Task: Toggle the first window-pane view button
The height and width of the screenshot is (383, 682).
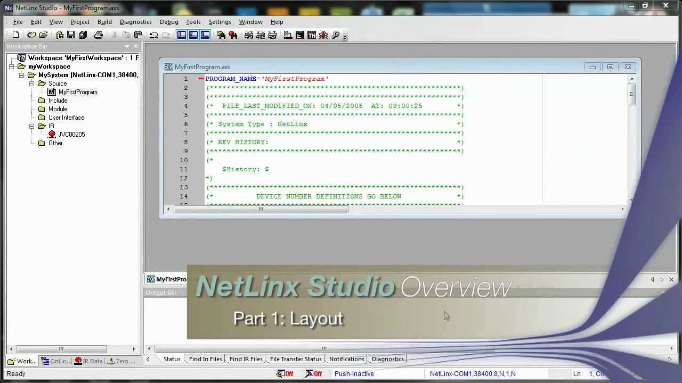Action: tap(182, 35)
